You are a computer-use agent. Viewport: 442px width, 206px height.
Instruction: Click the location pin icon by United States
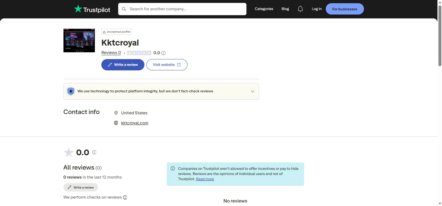point(116,113)
